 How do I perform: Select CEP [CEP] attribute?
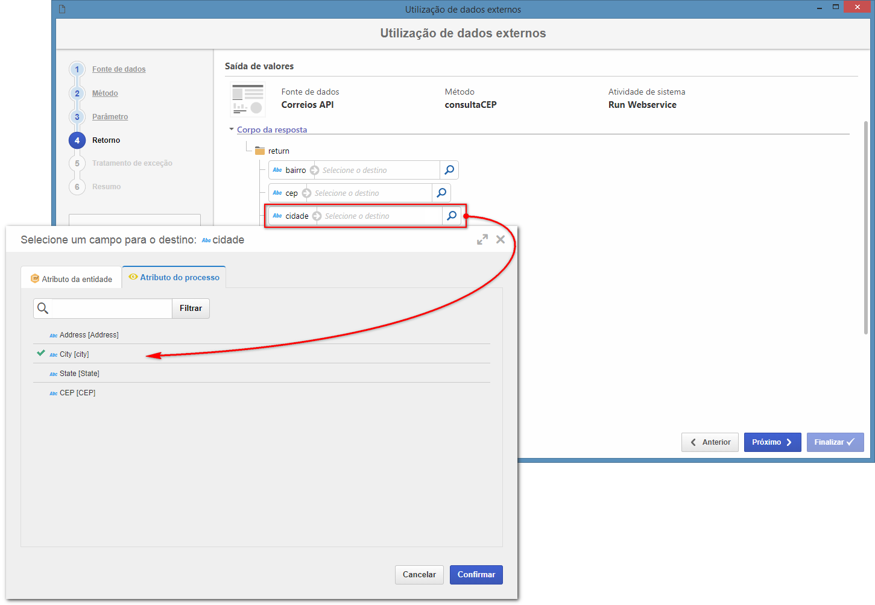coord(262,392)
